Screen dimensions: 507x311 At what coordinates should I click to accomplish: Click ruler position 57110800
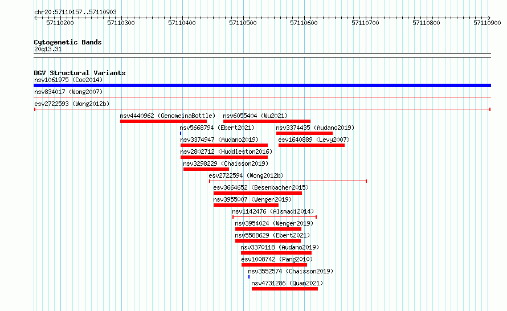pyautogui.click(x=426, y=23)
